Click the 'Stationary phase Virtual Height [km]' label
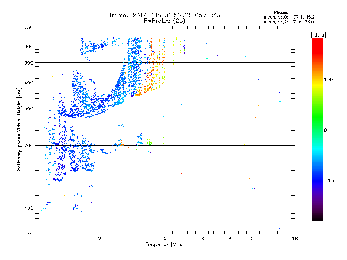Viewport: 347px width, 260px height. 19,130
